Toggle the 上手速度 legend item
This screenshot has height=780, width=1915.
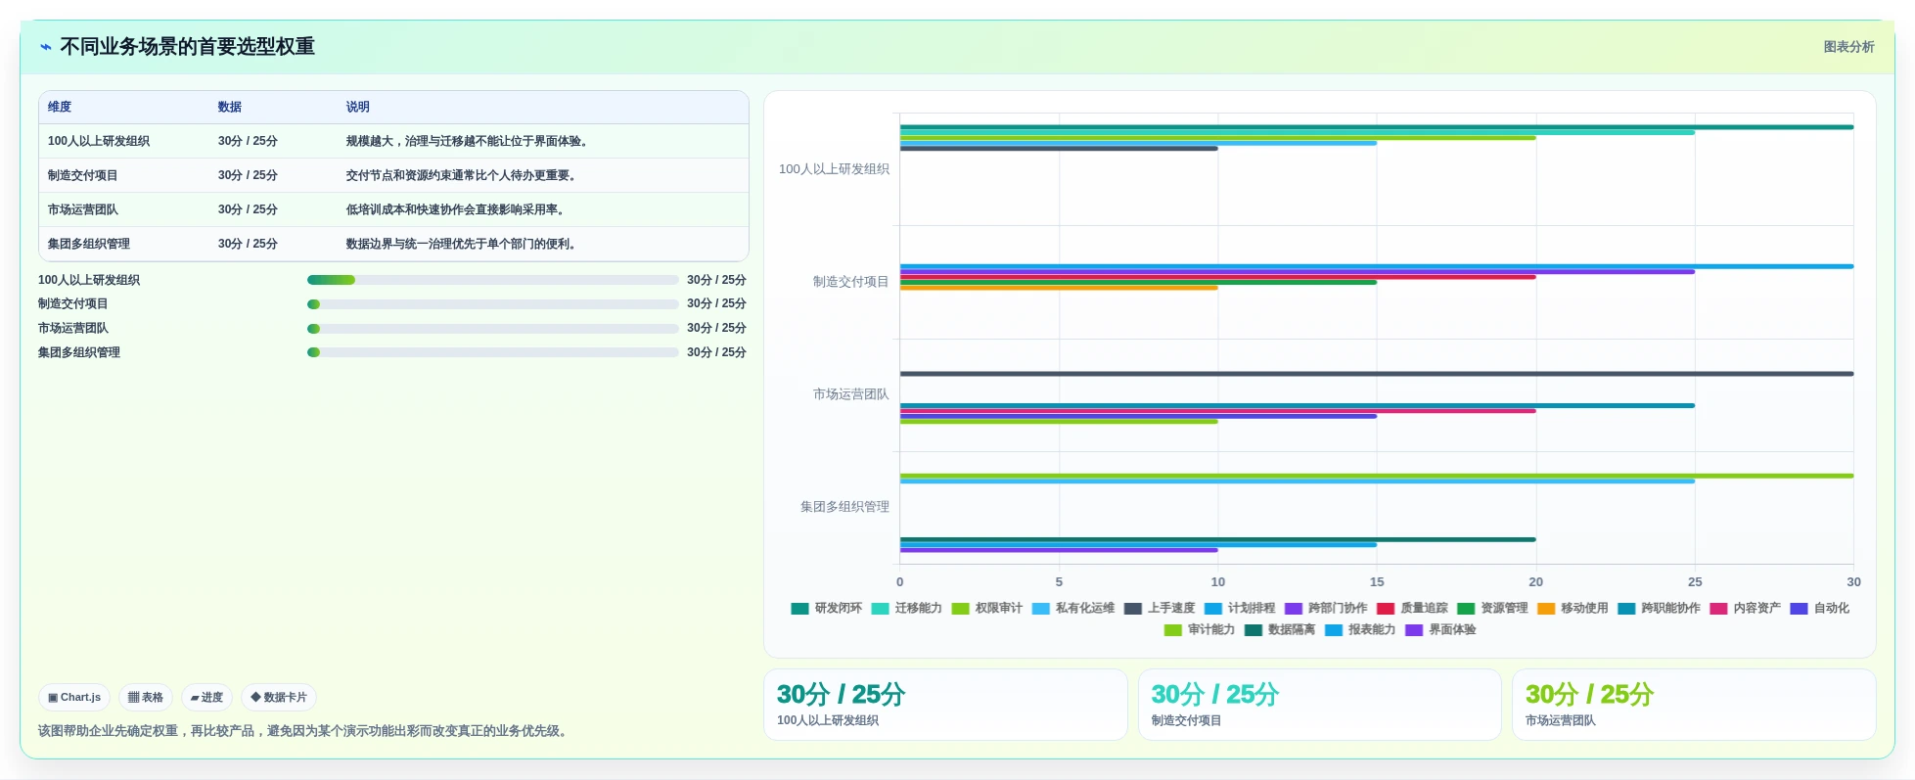(1160, 609)
